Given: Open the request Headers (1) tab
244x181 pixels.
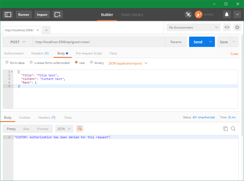Looking at the screenshot, I should click(x=40, y=53).
